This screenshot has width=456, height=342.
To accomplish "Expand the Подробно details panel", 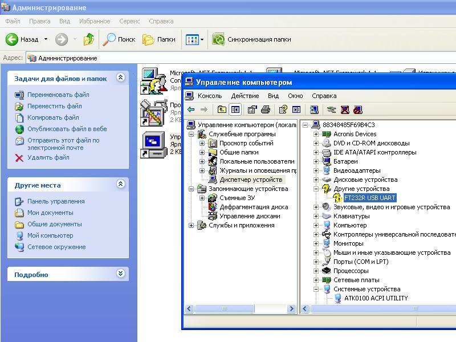I will tap(120, 274).
